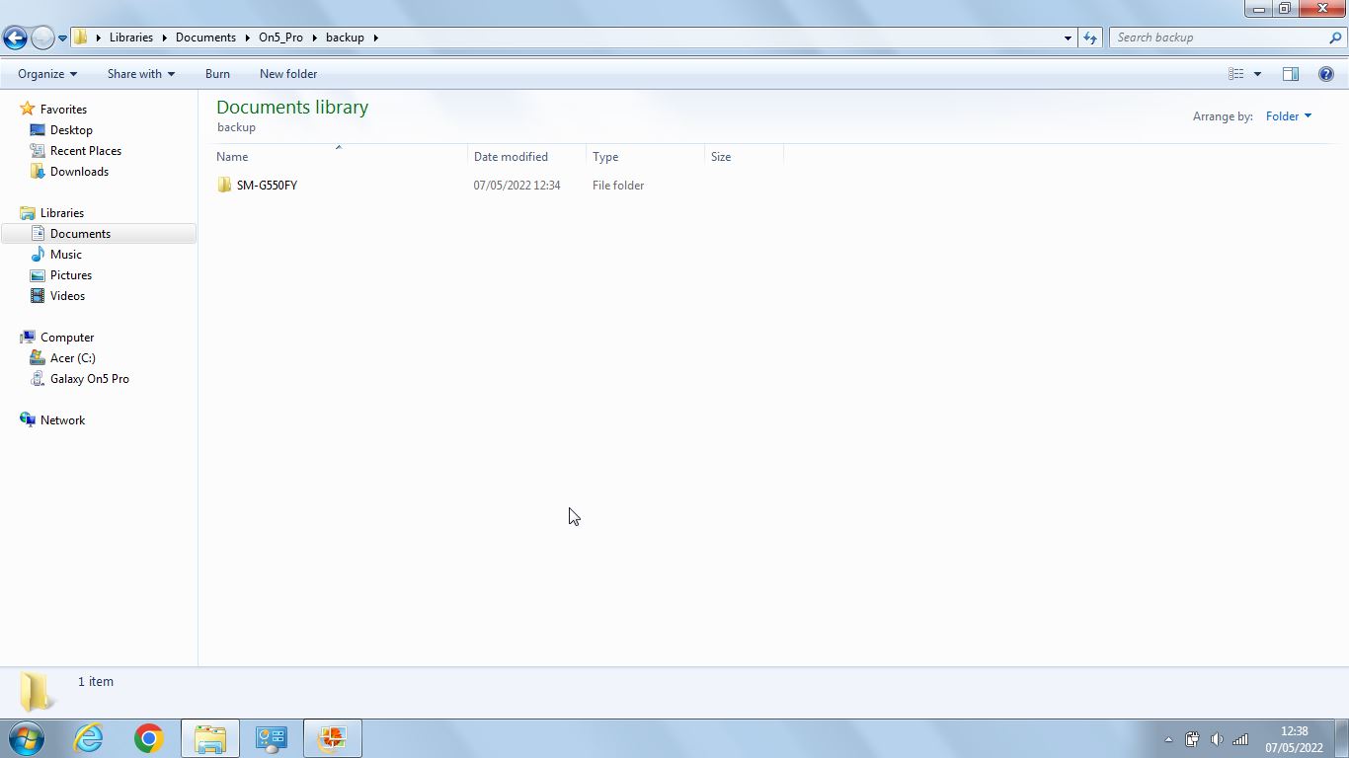1349x758 pixels.
Task: Click the Favorites star icon
Action: (28, 110)
